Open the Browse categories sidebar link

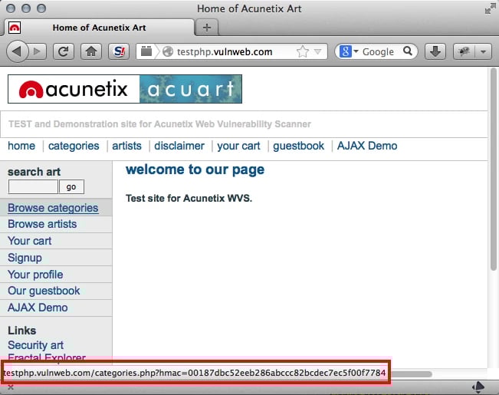[53, 208]
